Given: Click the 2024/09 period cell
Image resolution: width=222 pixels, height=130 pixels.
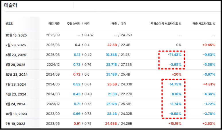Looking at the screenshot, I should 53,74.
